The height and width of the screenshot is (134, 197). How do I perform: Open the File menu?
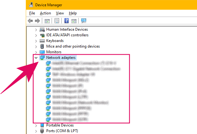[32, 13]
